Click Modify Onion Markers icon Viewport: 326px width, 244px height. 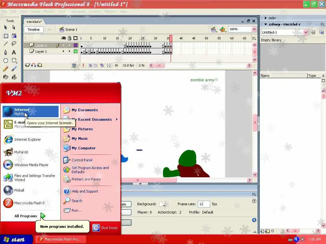click(109, 65)
